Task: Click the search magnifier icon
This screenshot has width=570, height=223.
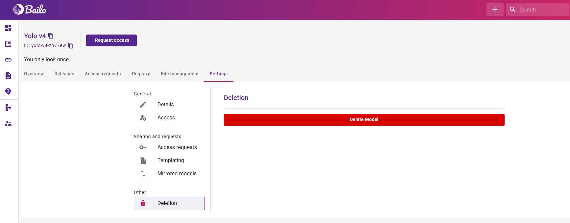Action: tap(512, 10)
